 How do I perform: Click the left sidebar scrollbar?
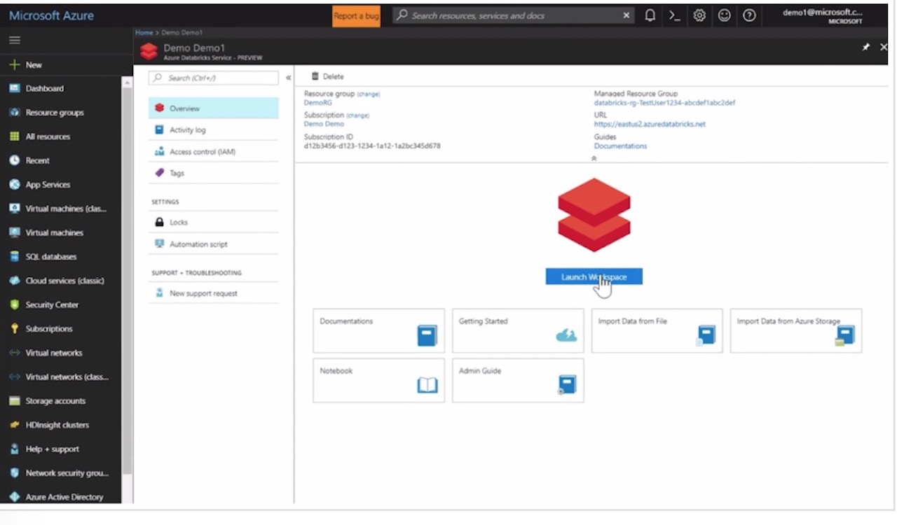pos(127,280)
